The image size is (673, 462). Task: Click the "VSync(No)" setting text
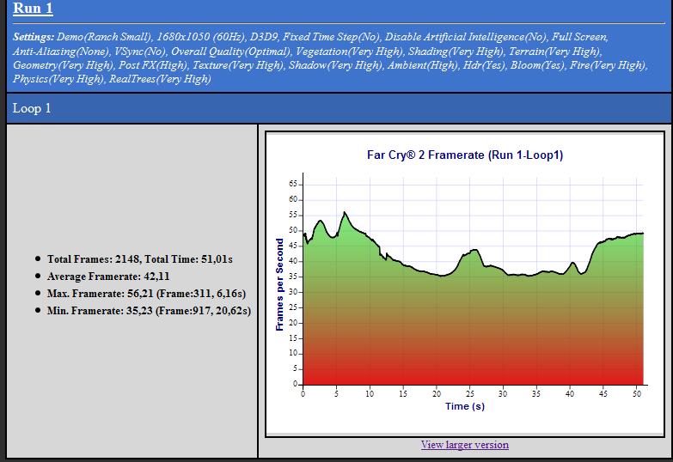pos(140,52)
